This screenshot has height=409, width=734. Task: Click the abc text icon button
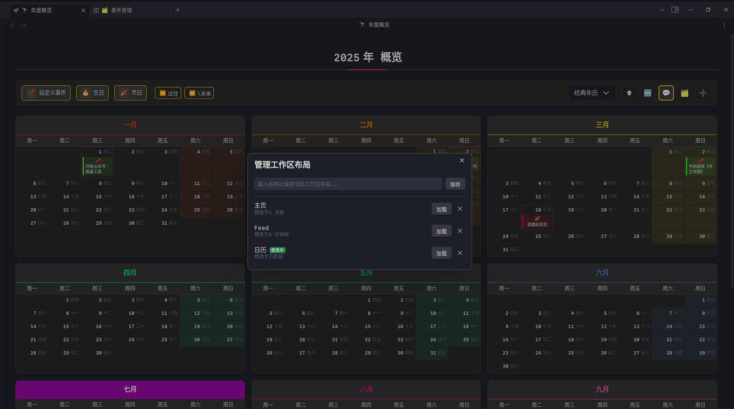[647, 93]
